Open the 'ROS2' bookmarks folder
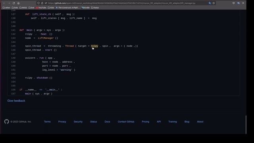This screenshot has width=254, height=143. pyautogui.click(x=23, y=8)
